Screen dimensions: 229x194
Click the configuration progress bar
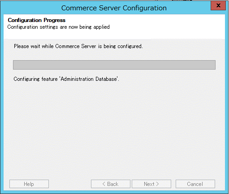114,65
